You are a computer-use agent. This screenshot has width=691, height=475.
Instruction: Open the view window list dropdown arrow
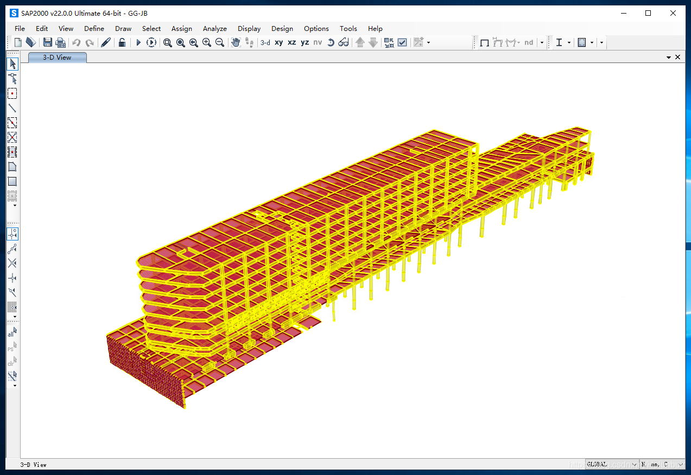point(669,57)
